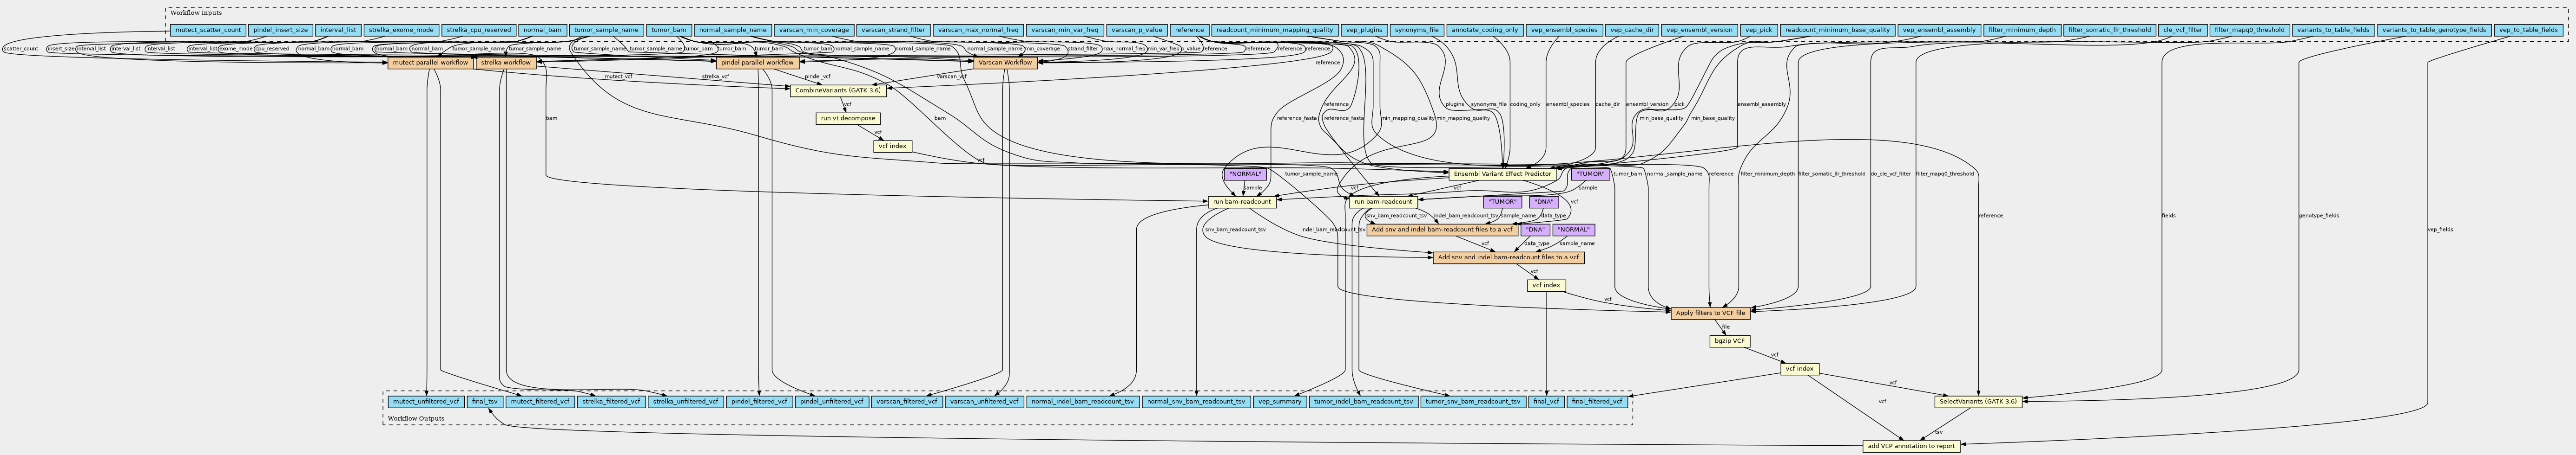
Task: Select the normal_sample_name input box
Action: (x=733, y=30)
